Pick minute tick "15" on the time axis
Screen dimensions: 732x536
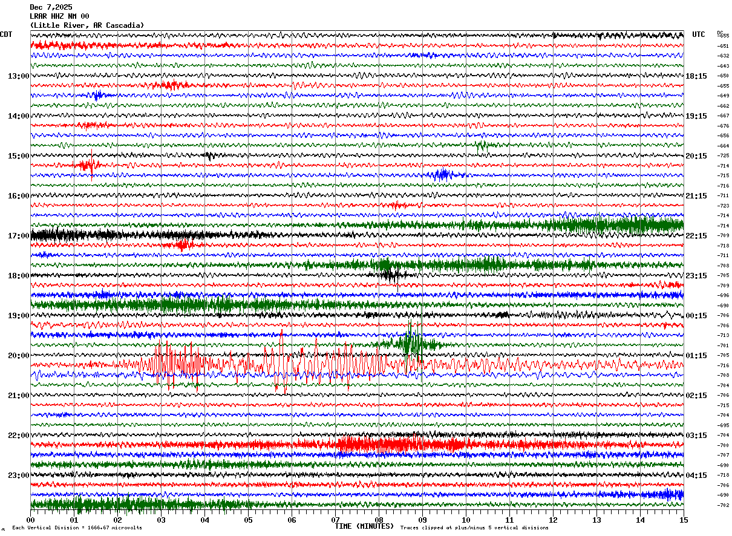point(684,520)
